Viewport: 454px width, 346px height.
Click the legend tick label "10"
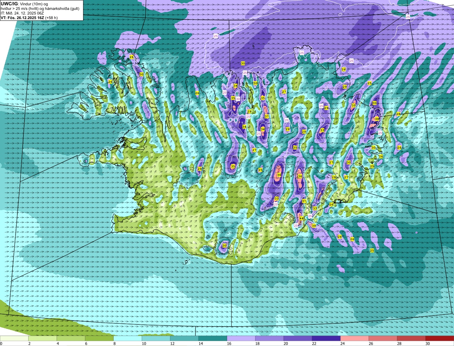(x=144, y=344)
